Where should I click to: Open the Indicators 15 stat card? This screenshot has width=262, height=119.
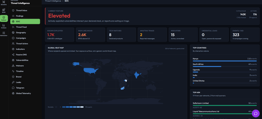(183, 35)
